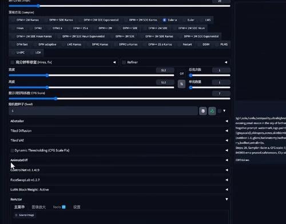Click the batch size value box
Viewport: 286px width, 224px height.
click(221, 82)
